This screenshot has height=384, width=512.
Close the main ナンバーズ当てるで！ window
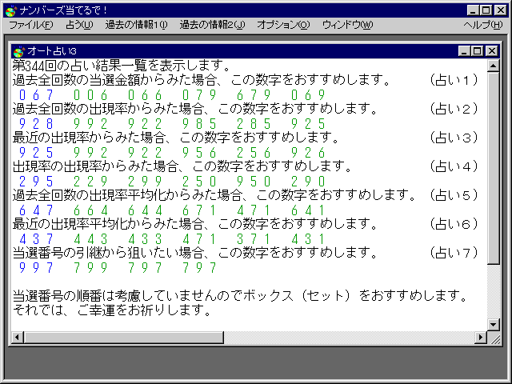[501, 10]
